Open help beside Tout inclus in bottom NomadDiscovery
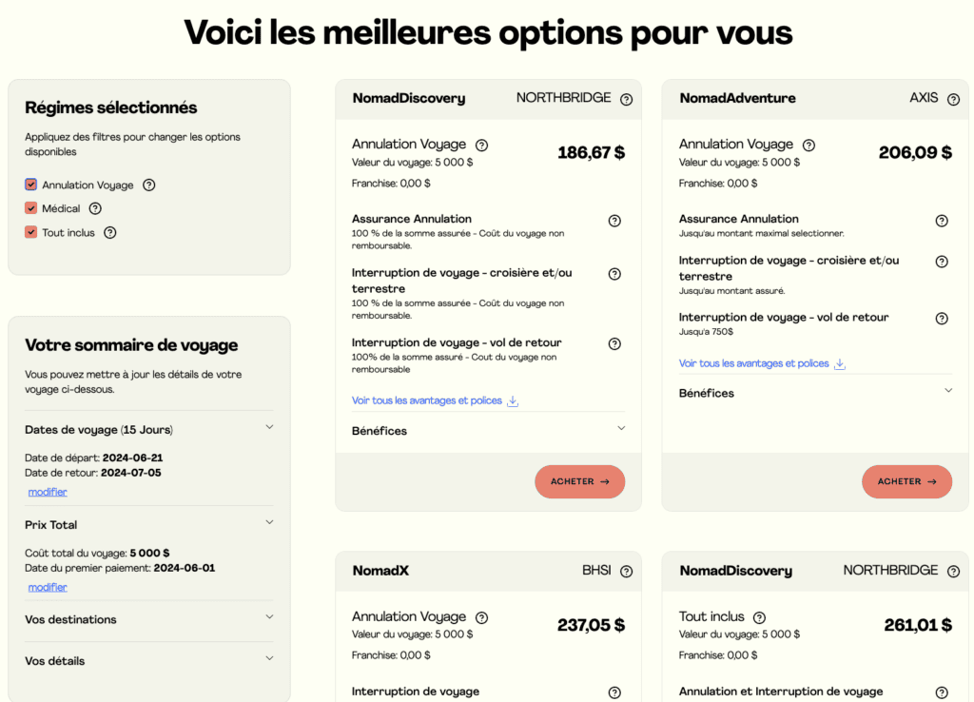974x702 pixels. [x=759, y=616]
